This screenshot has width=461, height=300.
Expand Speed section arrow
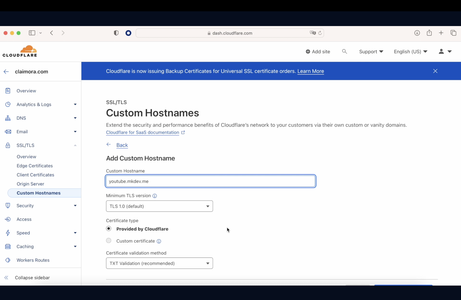click(75, 233)
